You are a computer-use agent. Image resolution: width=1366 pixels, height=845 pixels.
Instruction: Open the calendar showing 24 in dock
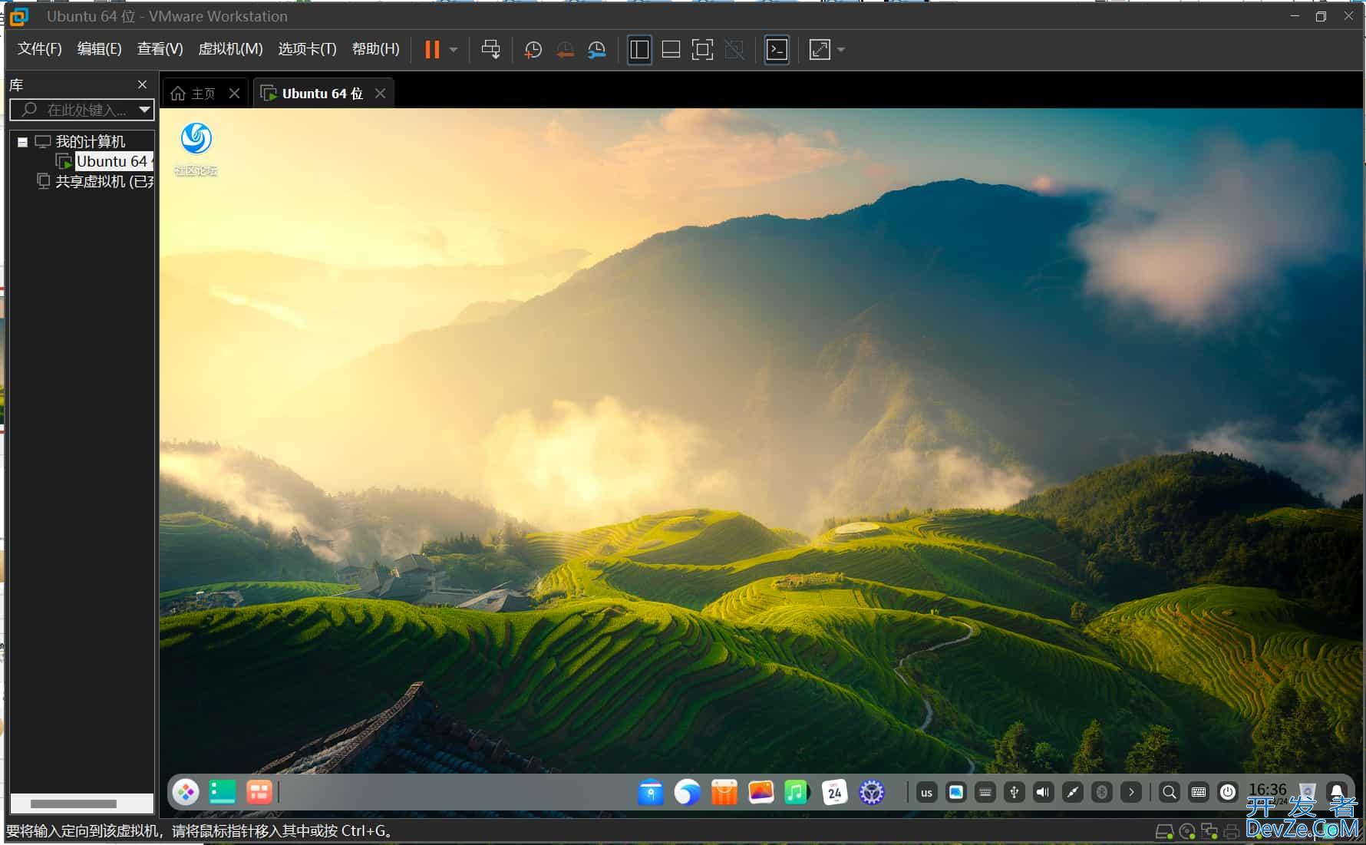pos(834,792)
